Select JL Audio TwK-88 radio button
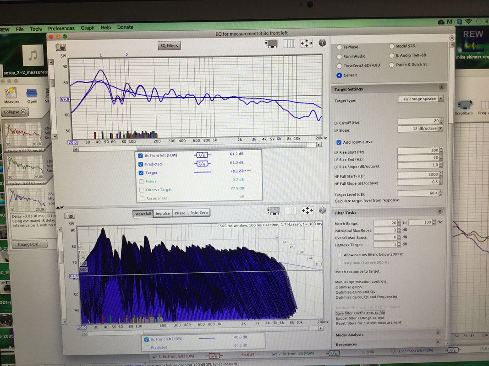The height and width of the screenshot is (366, 489). [391, 55]
